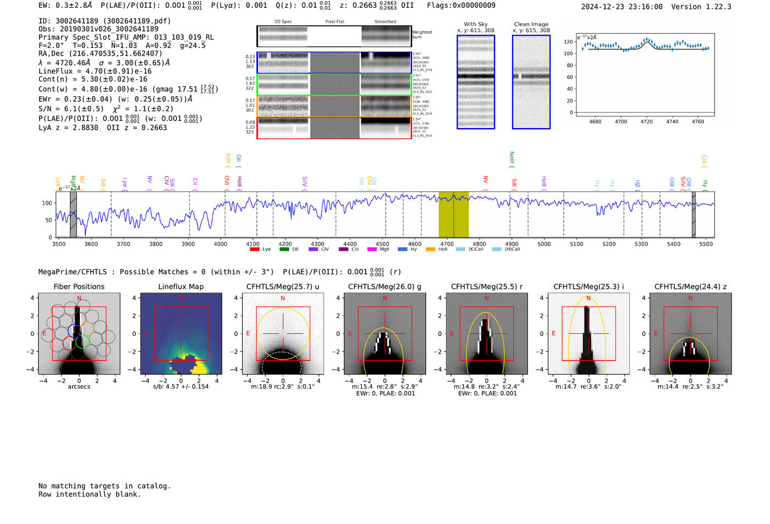Viewport: 770px width, 524px height.
Task: Select the 'Row intentionally blank.' text
Action: click(x=90, y=494)
